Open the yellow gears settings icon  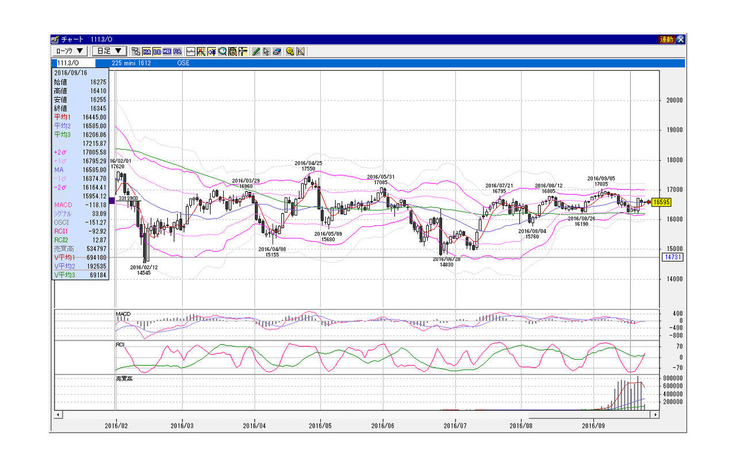[290, 51]
